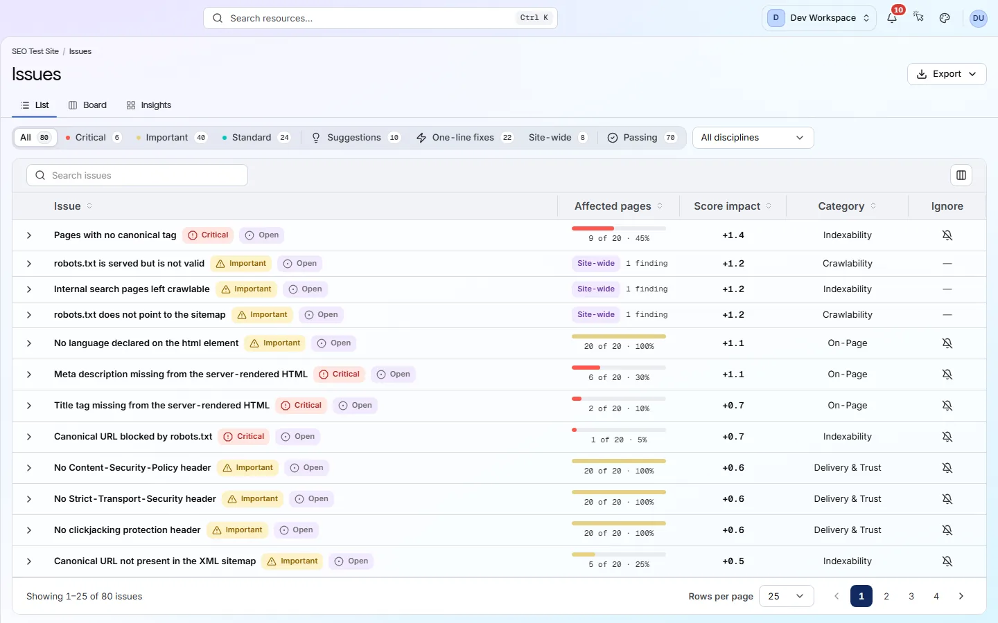Image resolution: width=998 pixels, height=623 pixels.
Task: Filter by Suggestions
Action: [356, 138]
